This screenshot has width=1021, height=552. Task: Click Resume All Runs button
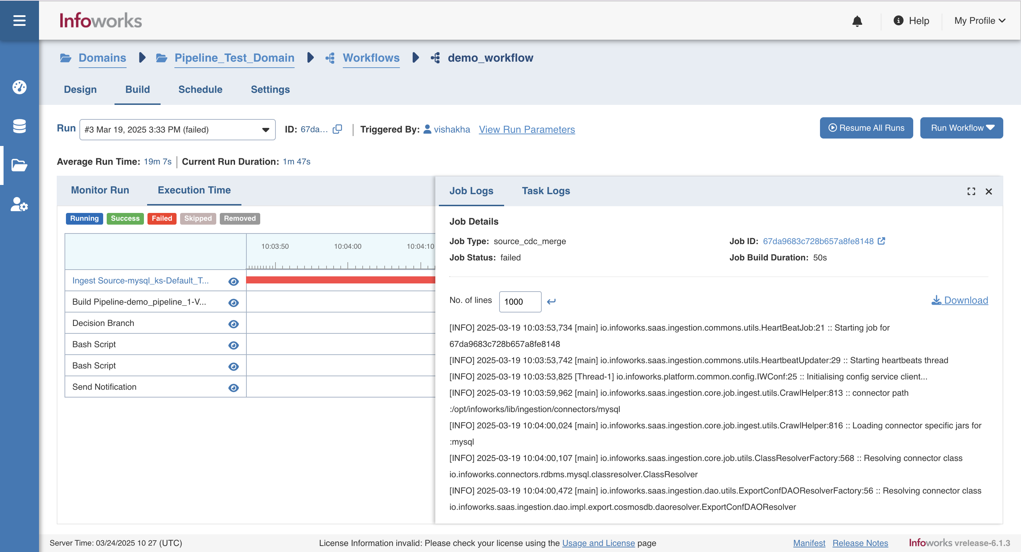(866, 128)
